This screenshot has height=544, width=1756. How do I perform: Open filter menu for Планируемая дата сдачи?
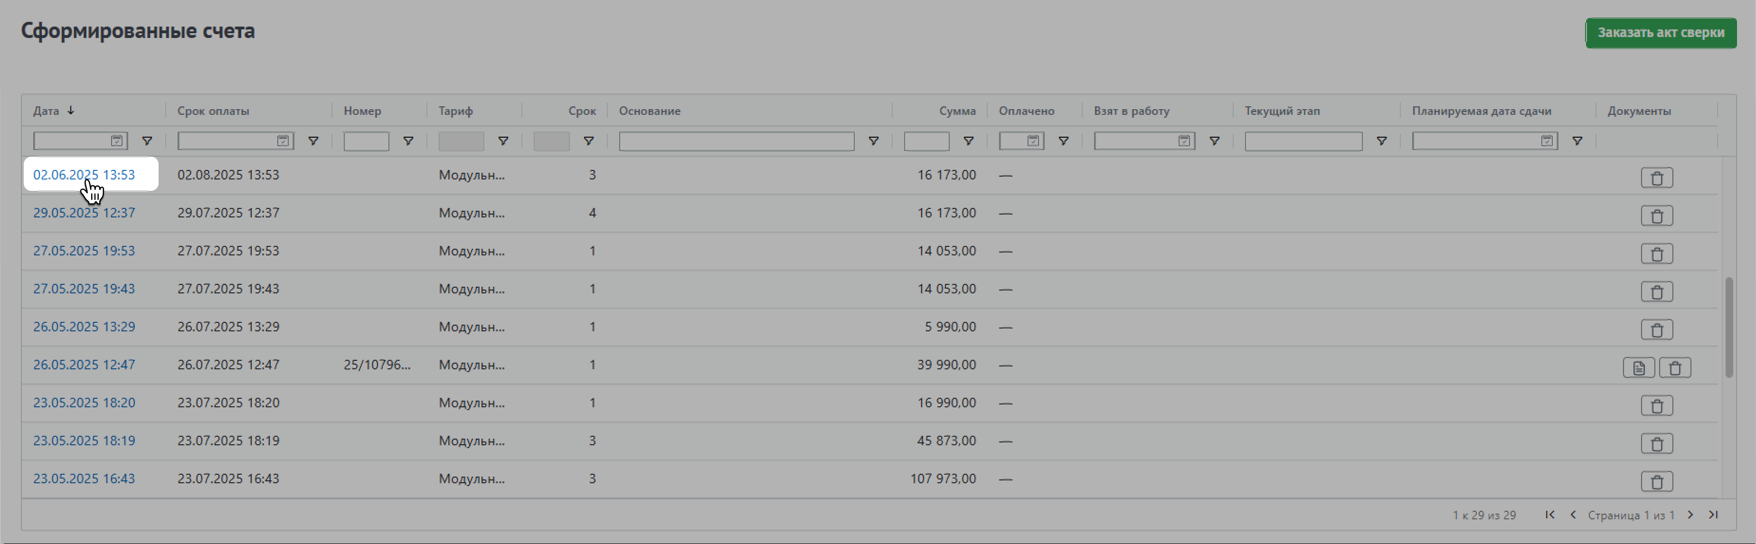point(1577,141)
